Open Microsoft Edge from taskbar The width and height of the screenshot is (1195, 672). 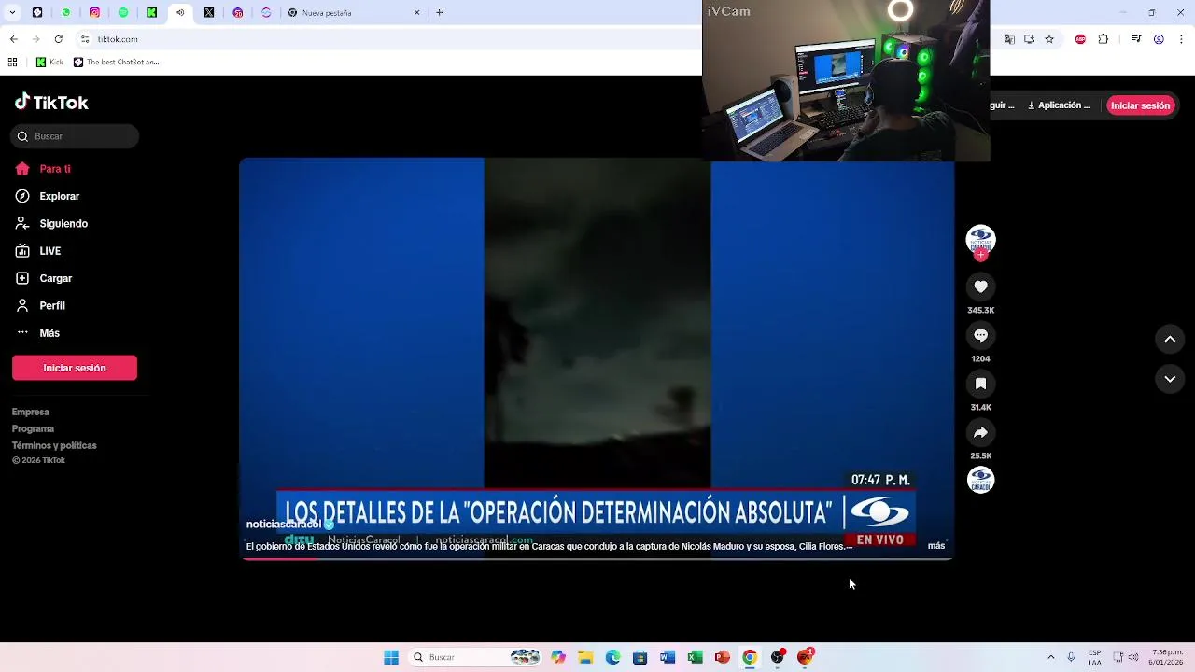point(612,657)
